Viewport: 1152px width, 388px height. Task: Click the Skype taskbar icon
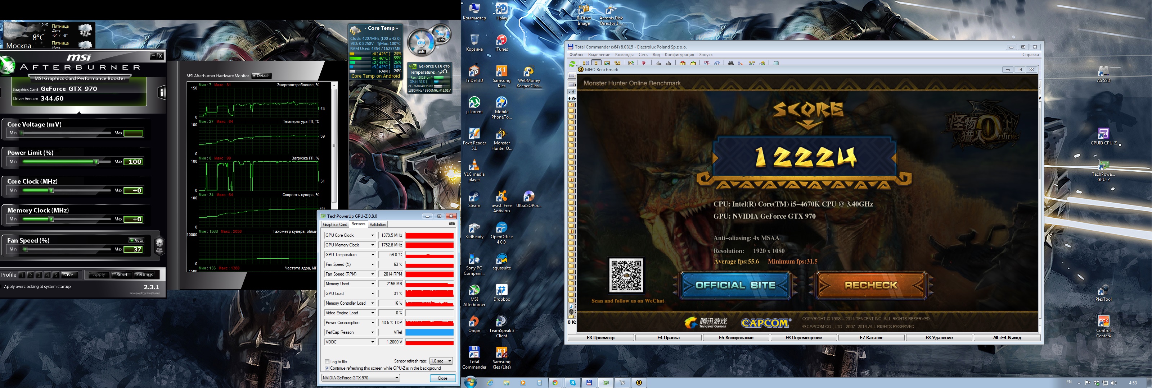click(572, 383)
